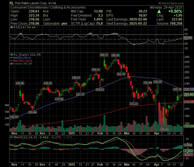
Task: Click the 176.61 low price label
Action: (x=165, y=129)
